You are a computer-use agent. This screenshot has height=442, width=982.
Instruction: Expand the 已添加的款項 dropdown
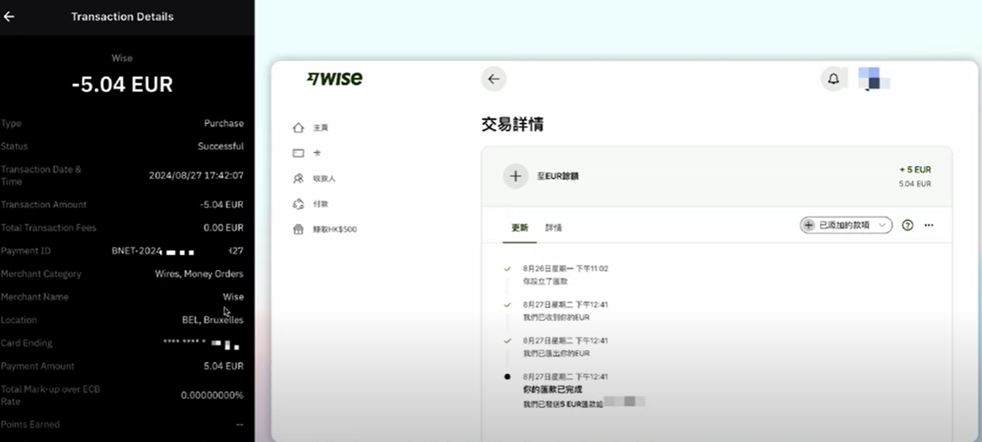[846, 225]
